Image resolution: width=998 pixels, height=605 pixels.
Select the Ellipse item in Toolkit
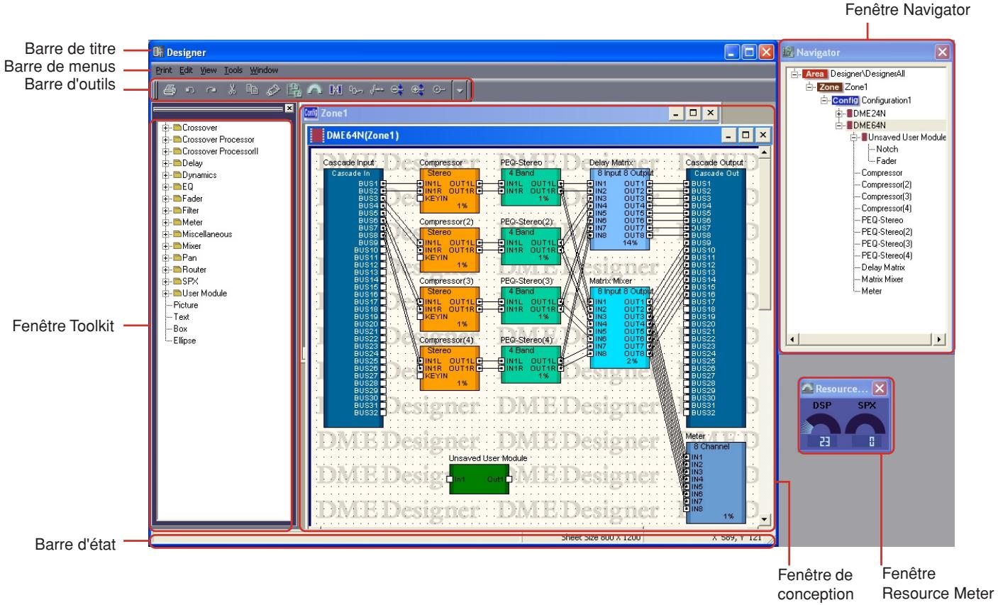(x=184, y=340)
